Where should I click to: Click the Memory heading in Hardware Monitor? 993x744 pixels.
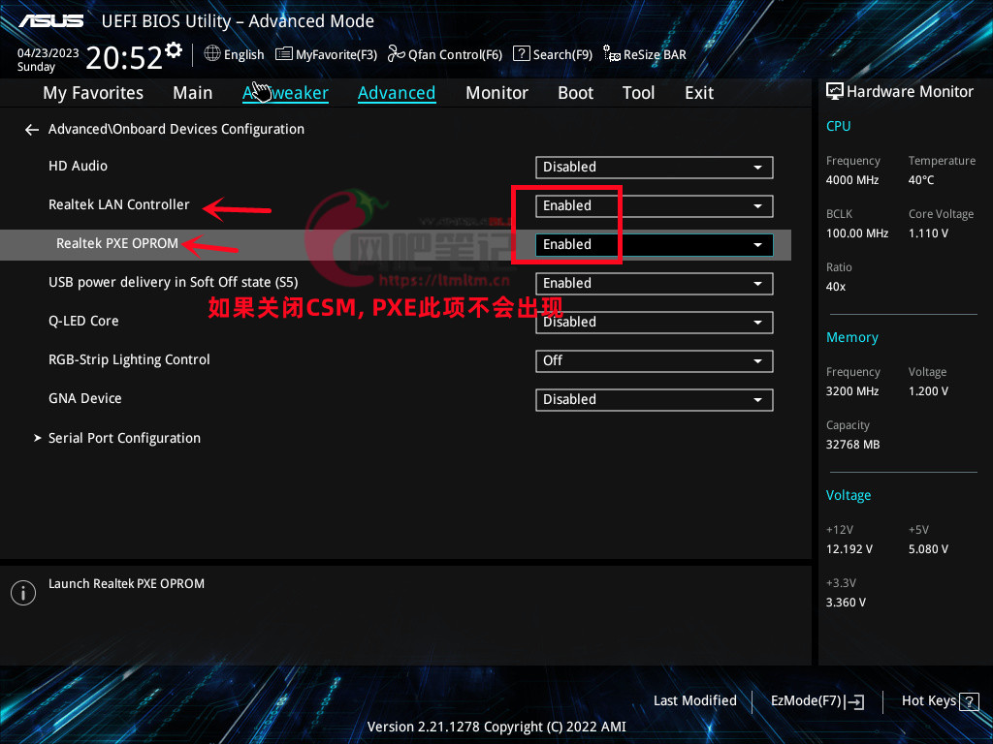[852, 338]
